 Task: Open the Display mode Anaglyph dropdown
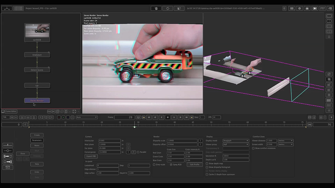click(x=236, y=141)
